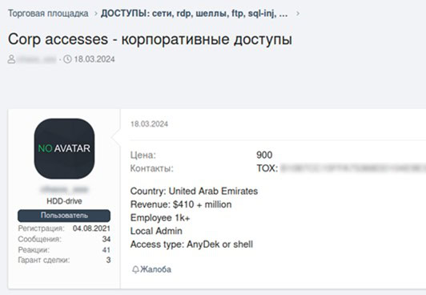Click the Employee 1k+ line
Screen dimensions: 426x295
tap(160, 218)
